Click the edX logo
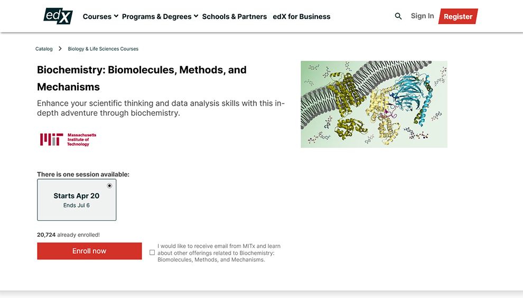The height and width of the screenshot is (298, 523). click(58, 16)
